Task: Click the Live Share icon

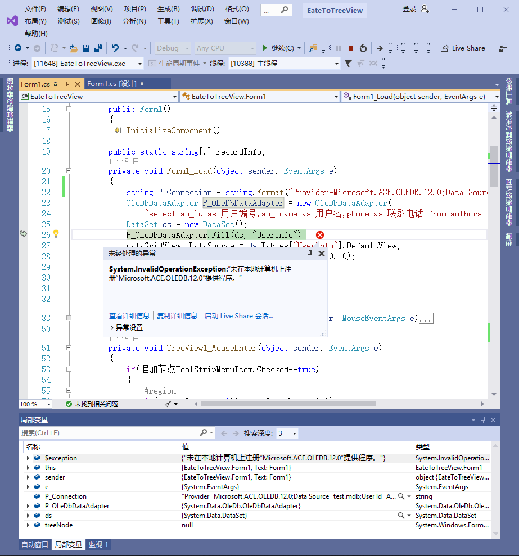Action: (x=444, y=48)
